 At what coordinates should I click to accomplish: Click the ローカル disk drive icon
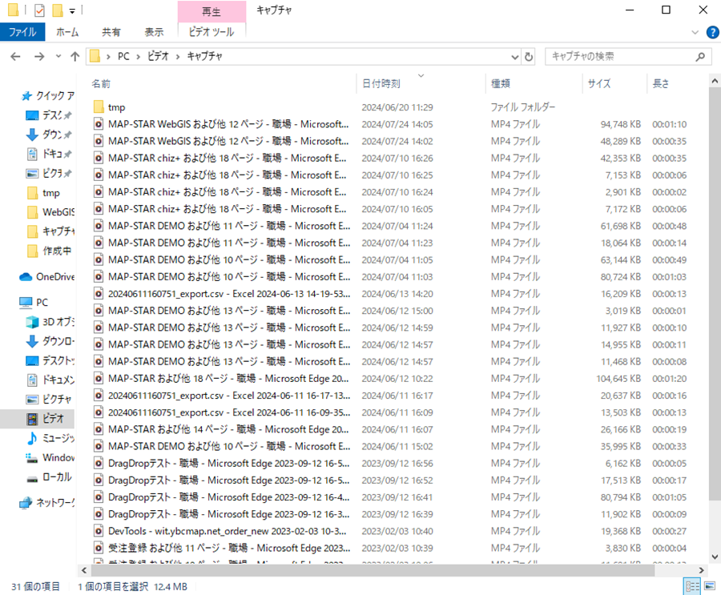[32, 478]
